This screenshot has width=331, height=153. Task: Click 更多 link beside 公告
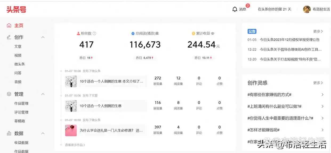(x=317, y=31)
